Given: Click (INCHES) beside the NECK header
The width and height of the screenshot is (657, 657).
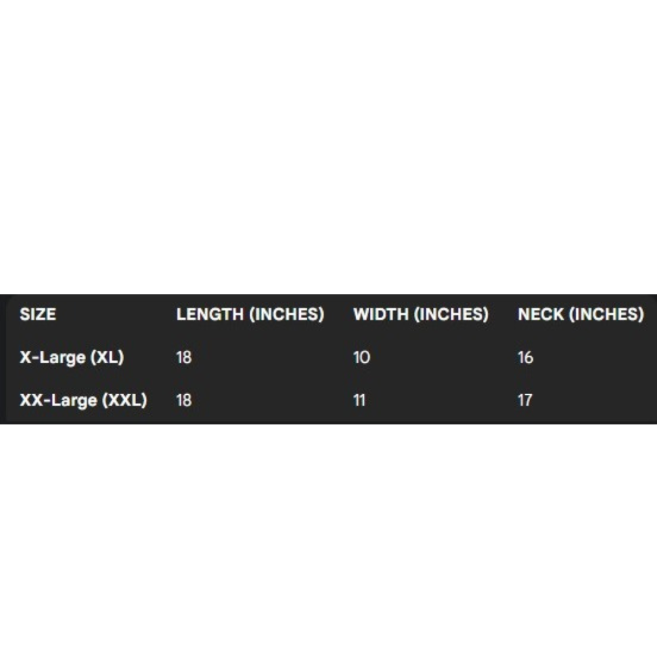Looking at the screenshot, I should 606,315.
